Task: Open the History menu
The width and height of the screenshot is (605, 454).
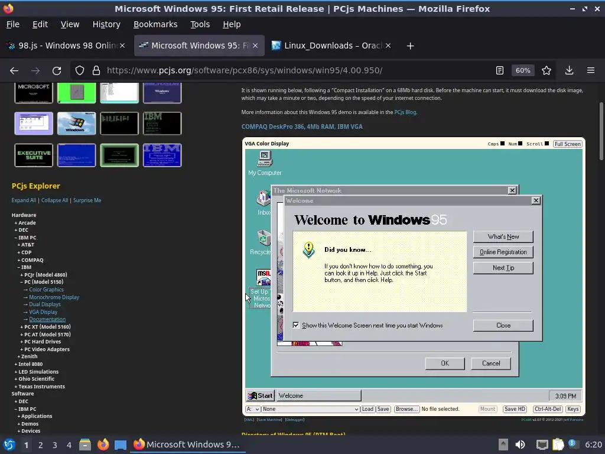Action: click(106, 24)
